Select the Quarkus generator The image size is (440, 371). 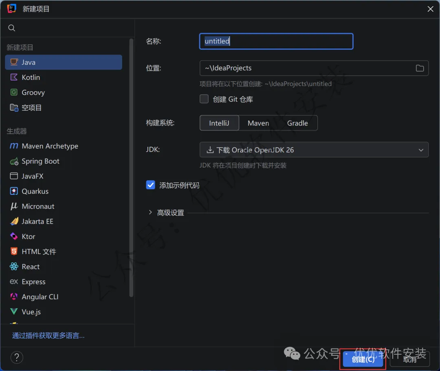(64, 191)
